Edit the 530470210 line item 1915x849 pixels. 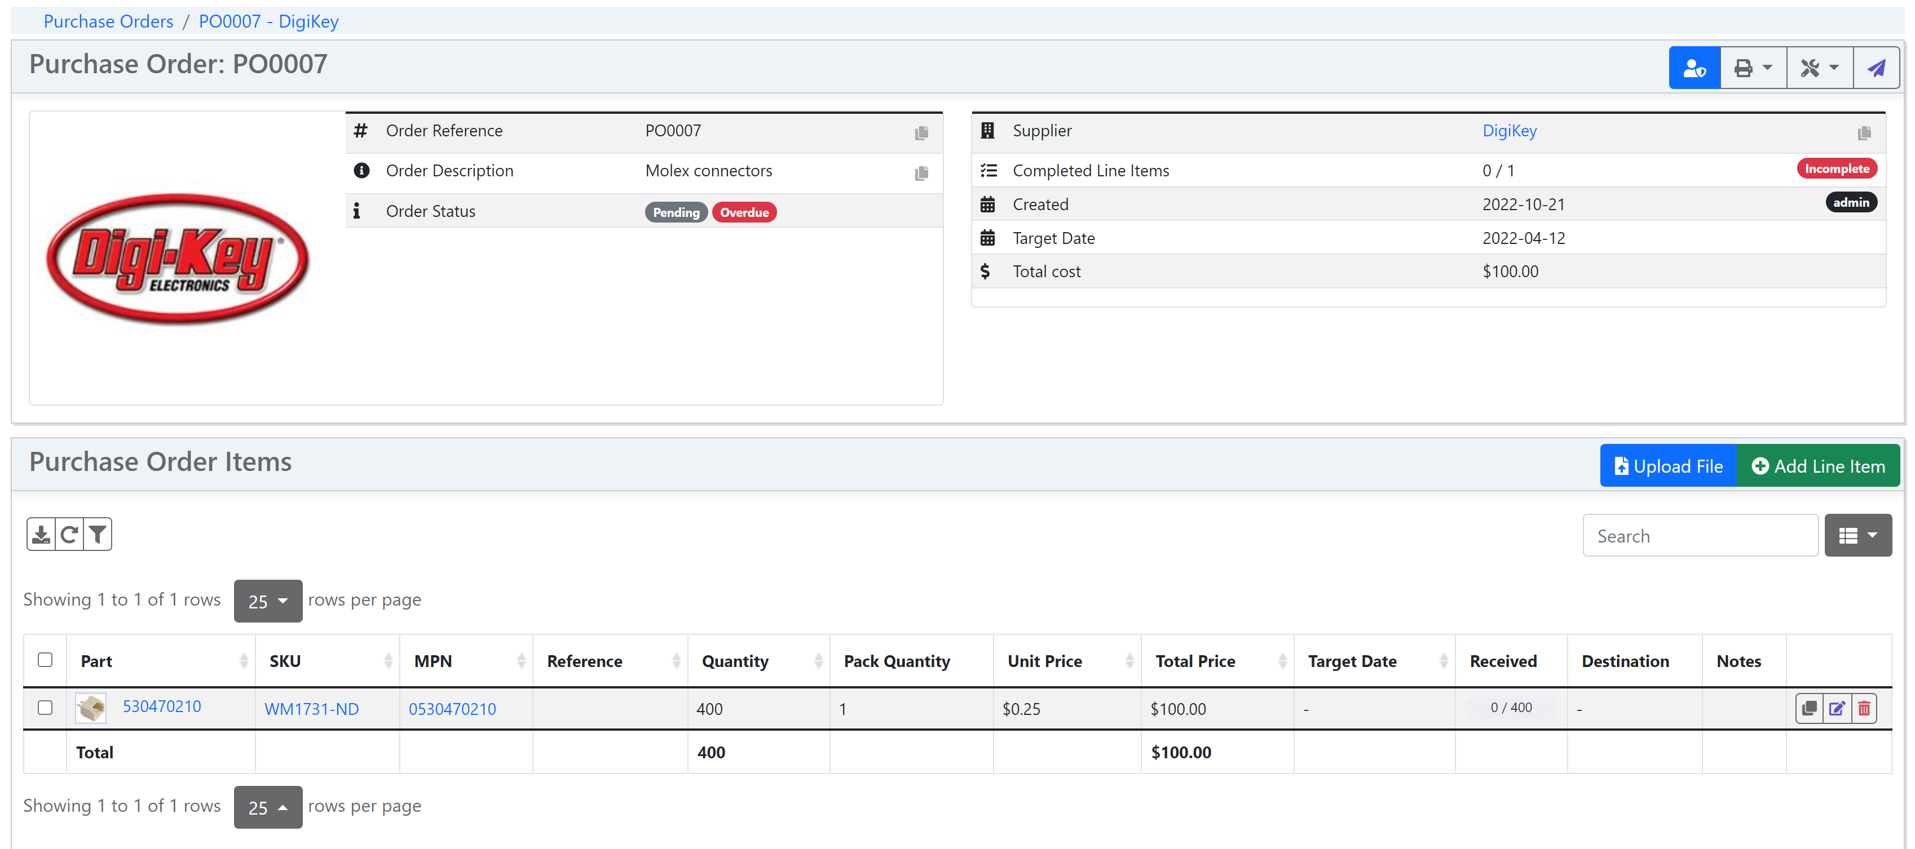(1836, 708)
